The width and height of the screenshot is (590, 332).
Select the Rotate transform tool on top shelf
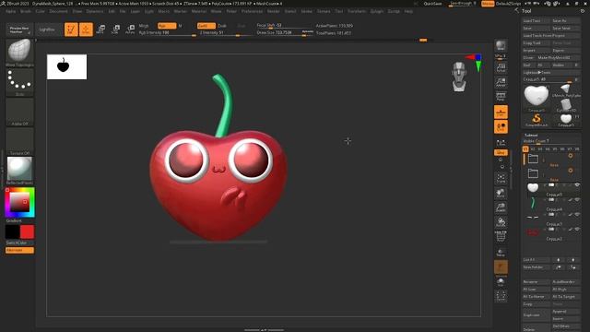click(130, 30)
